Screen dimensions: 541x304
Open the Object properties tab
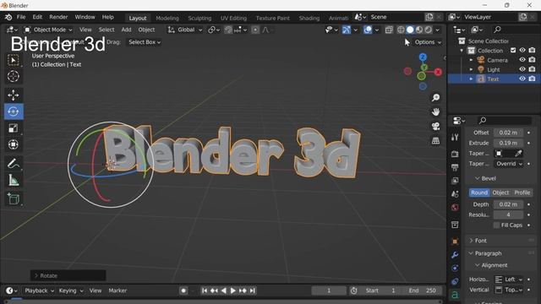pyautogui.click(x=455, y=242)
